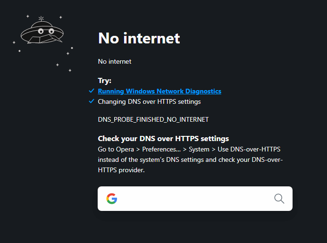
Task: Click the Google logo in search box
Action: pyautogui.click(x=111, y=199)
